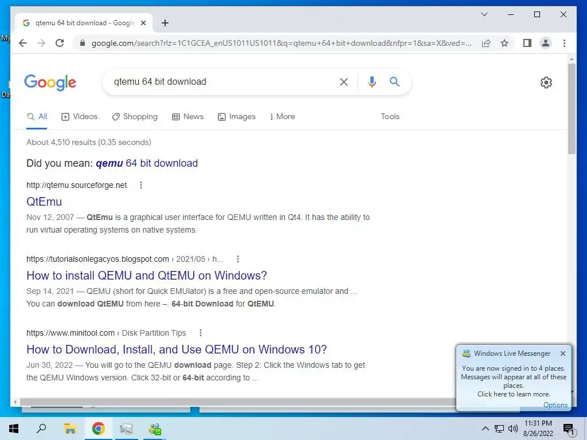Close the qtemu 64 bit download tab
This screenshot has height=440, width=587.
click(143, 23)
